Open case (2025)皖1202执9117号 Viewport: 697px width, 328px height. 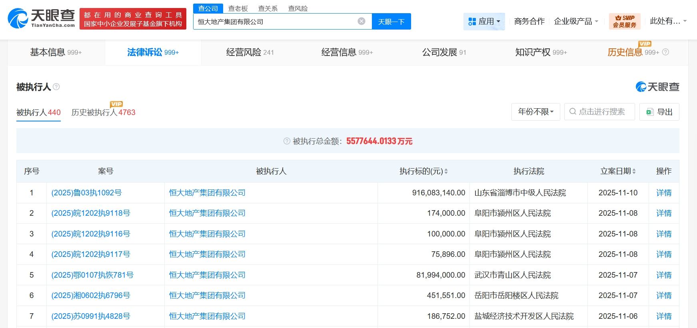coord(91,254)
